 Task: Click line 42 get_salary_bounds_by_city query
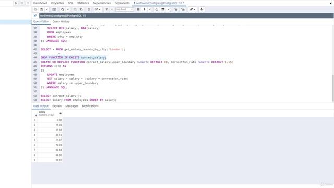click(x=83, y=49)
